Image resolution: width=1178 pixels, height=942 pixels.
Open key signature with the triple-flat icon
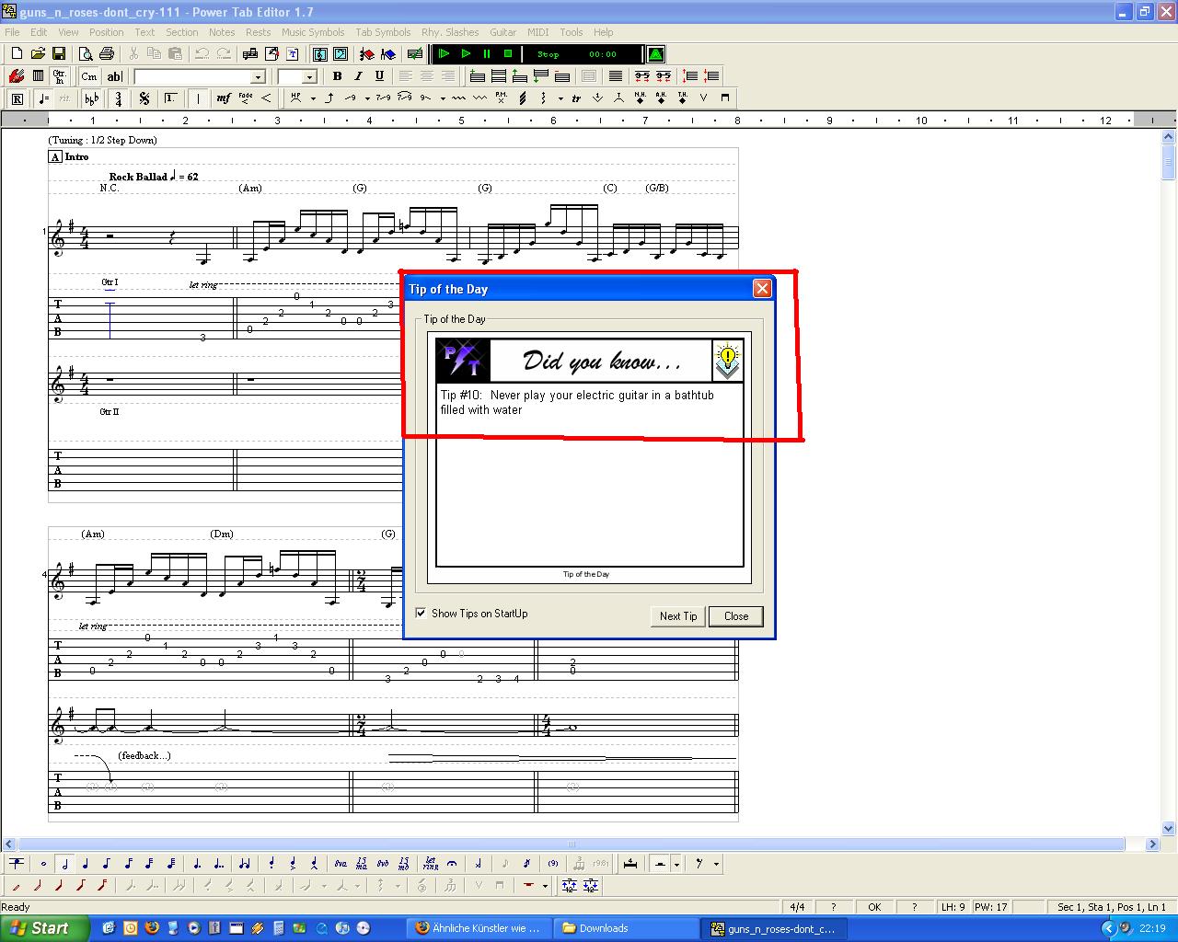click(x=91, y=98)
